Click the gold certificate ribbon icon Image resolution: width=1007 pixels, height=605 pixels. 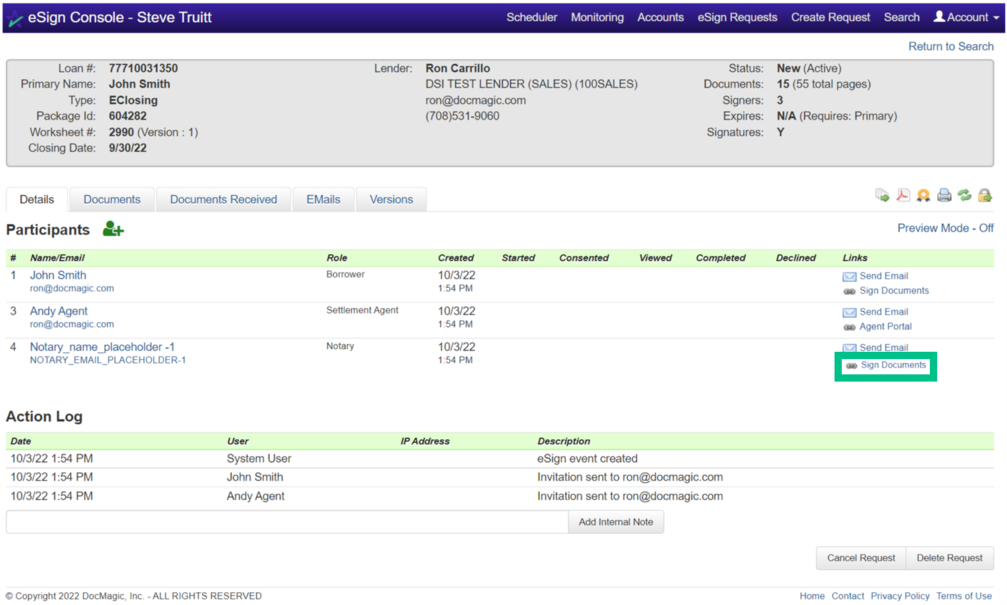click(924, 195)
